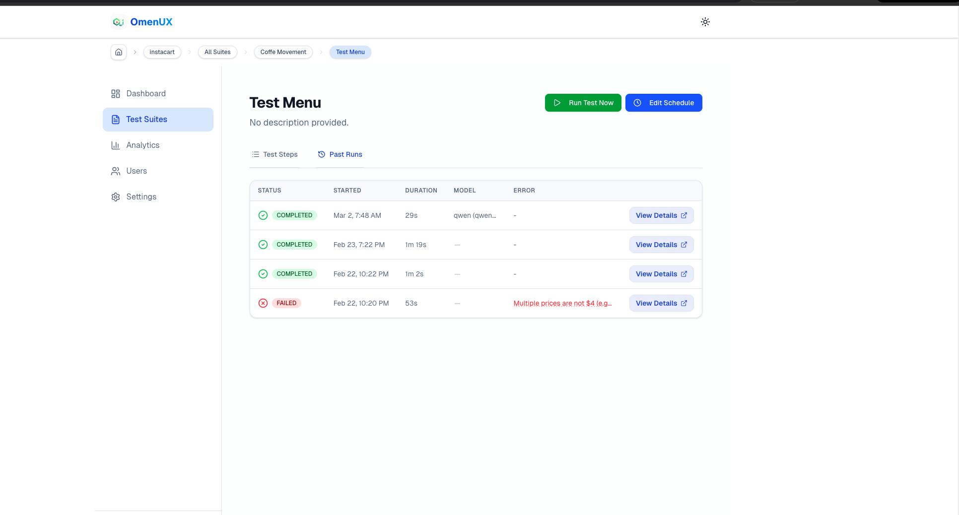
Task: Click the Edit Schedule button
Action: coord(664,103)
